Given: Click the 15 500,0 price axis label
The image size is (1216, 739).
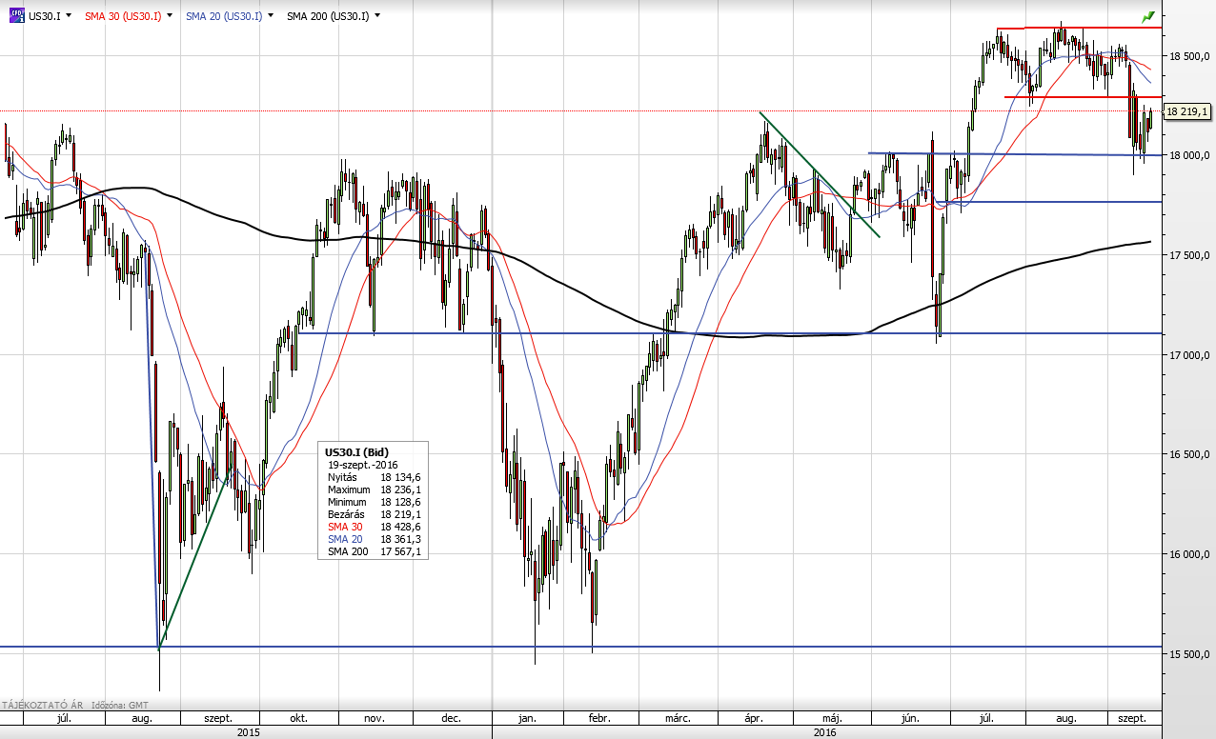Looking at the screenshot, I should point(1189,654).
